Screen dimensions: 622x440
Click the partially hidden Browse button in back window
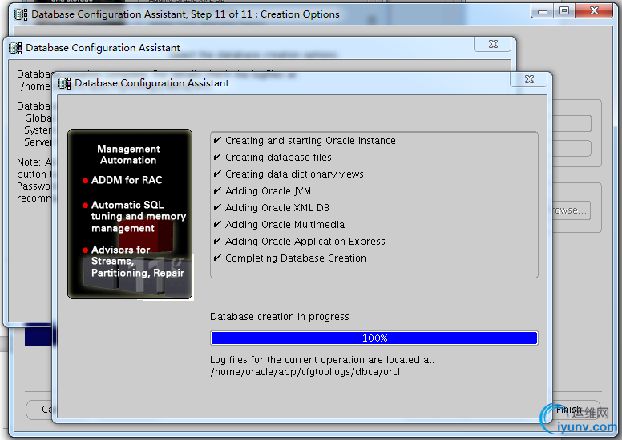point(572,210)
